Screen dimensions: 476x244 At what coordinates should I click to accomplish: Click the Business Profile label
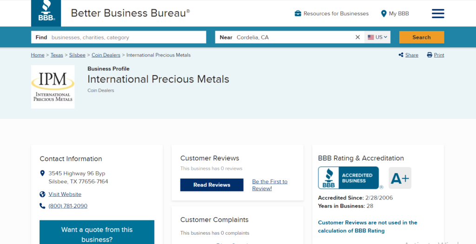click(x=109, y=69)
